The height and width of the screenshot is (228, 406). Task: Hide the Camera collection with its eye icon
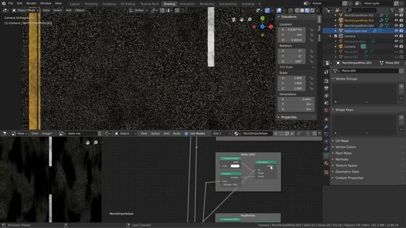[396, 36]
